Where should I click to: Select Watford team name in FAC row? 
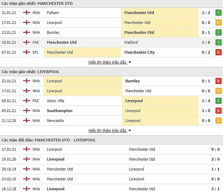pyautogui.click(x=131, y=42)
